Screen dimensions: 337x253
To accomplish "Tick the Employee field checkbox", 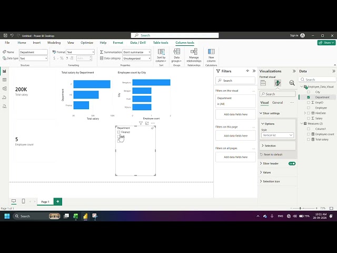I will coord(309,108).
